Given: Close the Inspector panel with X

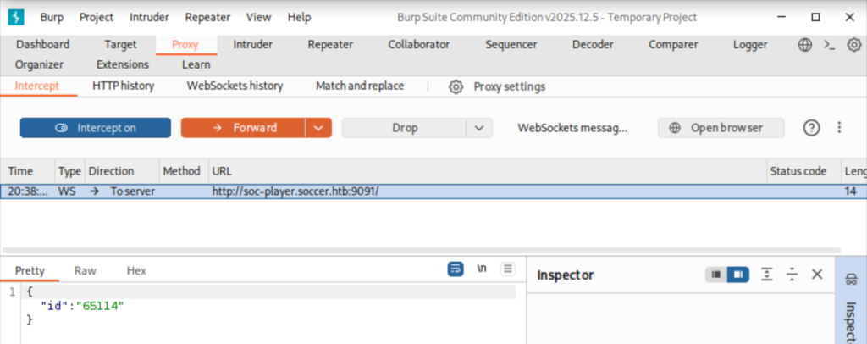Looking at the screenshot, I should coord(817,275).
